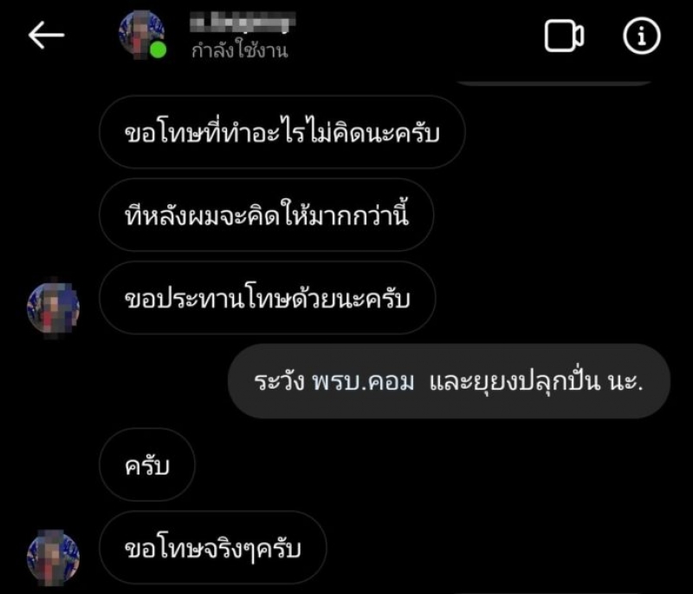
Task: Tap the กำลังใช้งาน status text
Action: (x=240, y=50)
